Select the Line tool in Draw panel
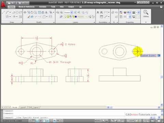The height and width of the screenshot is (123, 164). (3, 12)
